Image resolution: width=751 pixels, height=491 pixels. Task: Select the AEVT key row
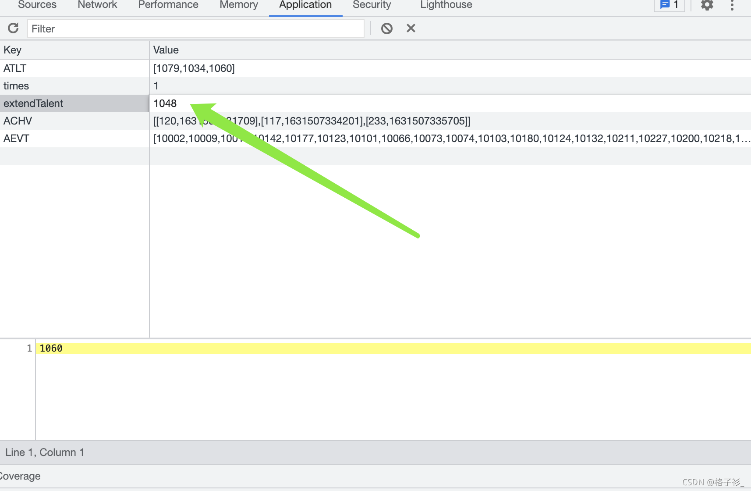74,139
